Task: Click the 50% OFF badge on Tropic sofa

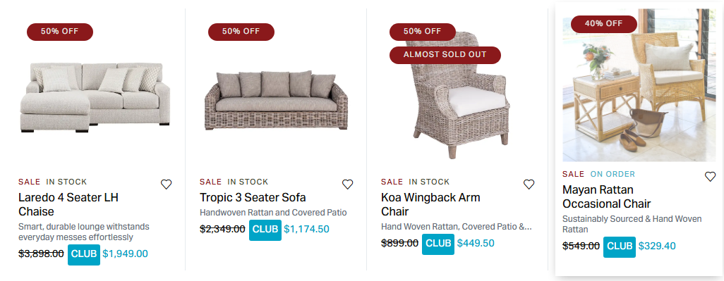Action: [x=241, y=32]
